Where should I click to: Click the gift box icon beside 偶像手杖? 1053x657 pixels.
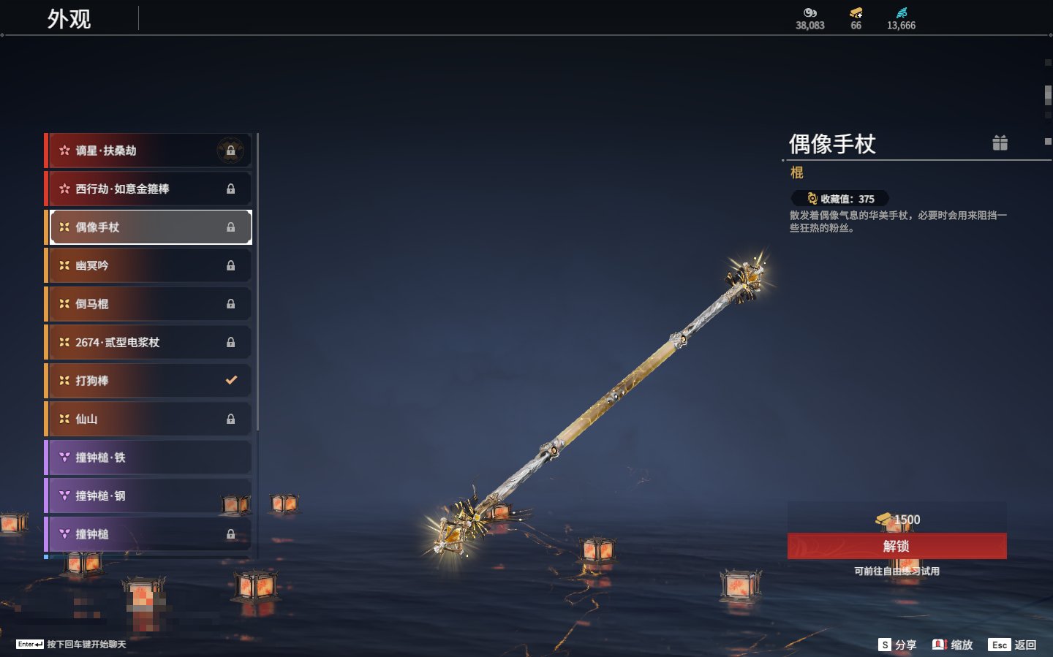tap(1000, 143)
